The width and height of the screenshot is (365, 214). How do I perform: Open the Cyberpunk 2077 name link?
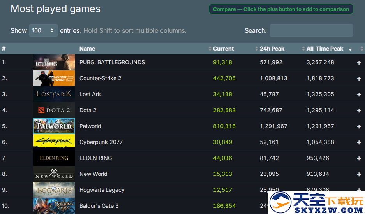coord(101,142)
